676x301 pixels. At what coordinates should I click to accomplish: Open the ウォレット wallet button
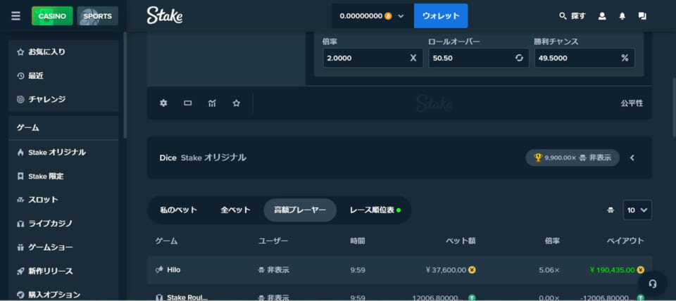tap(441, 16)
